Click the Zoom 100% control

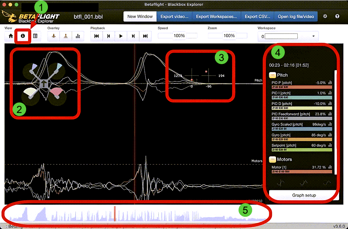pos(229,36)
